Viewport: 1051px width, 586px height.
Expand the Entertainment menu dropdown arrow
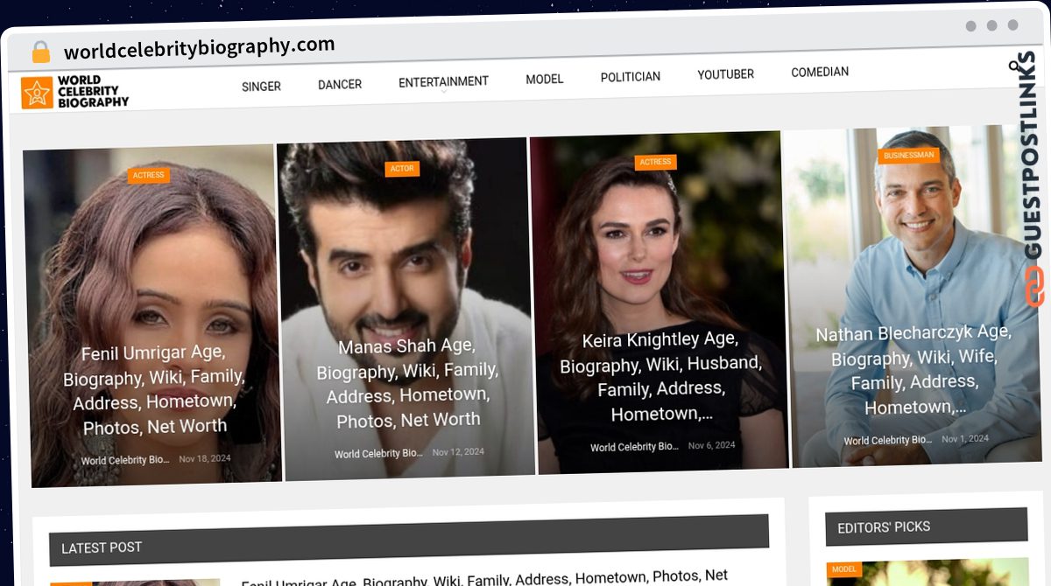pos(443,92)
